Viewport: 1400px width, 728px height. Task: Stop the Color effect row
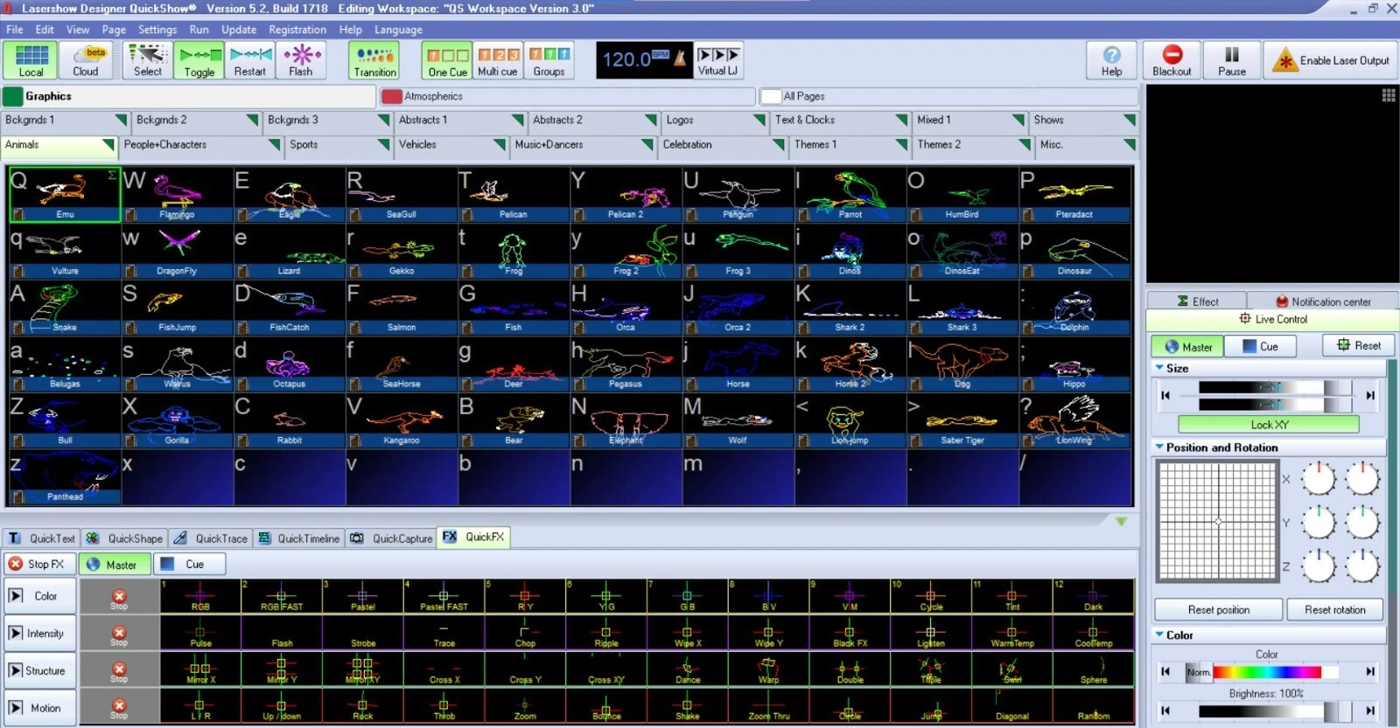click(119, 597)
